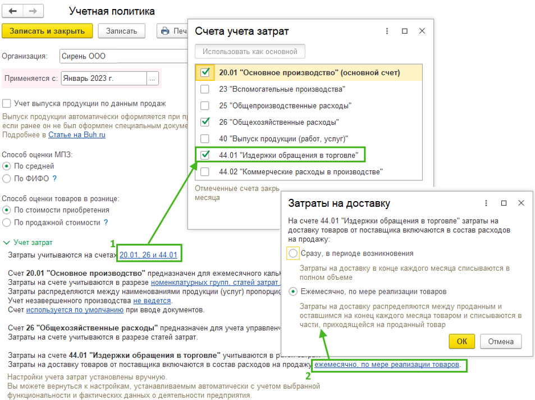Click Использовать как основной button
Screen dimensions: 535x400
click(x=250, y=52)
